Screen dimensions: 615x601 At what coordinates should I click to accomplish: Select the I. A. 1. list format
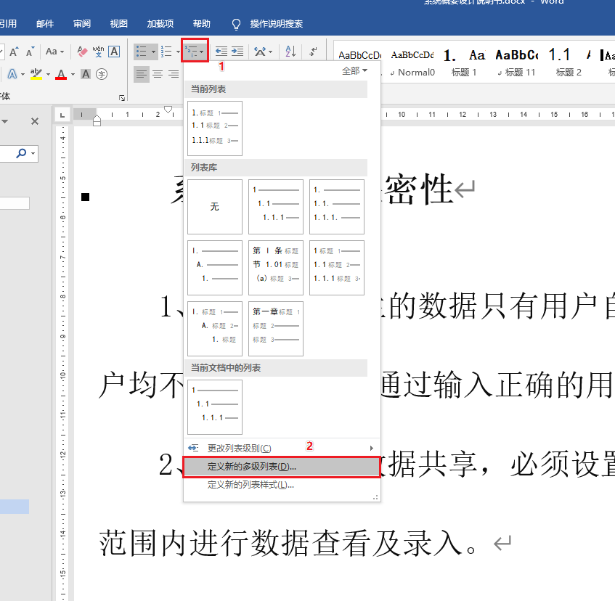214,268
